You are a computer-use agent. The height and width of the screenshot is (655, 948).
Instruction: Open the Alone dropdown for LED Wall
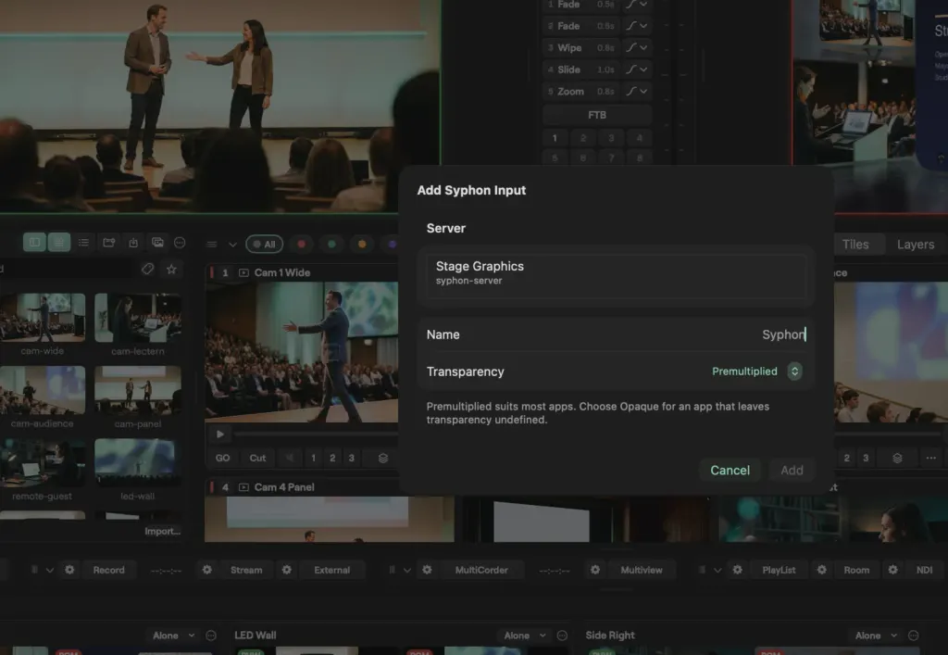[x=525, y=635]
